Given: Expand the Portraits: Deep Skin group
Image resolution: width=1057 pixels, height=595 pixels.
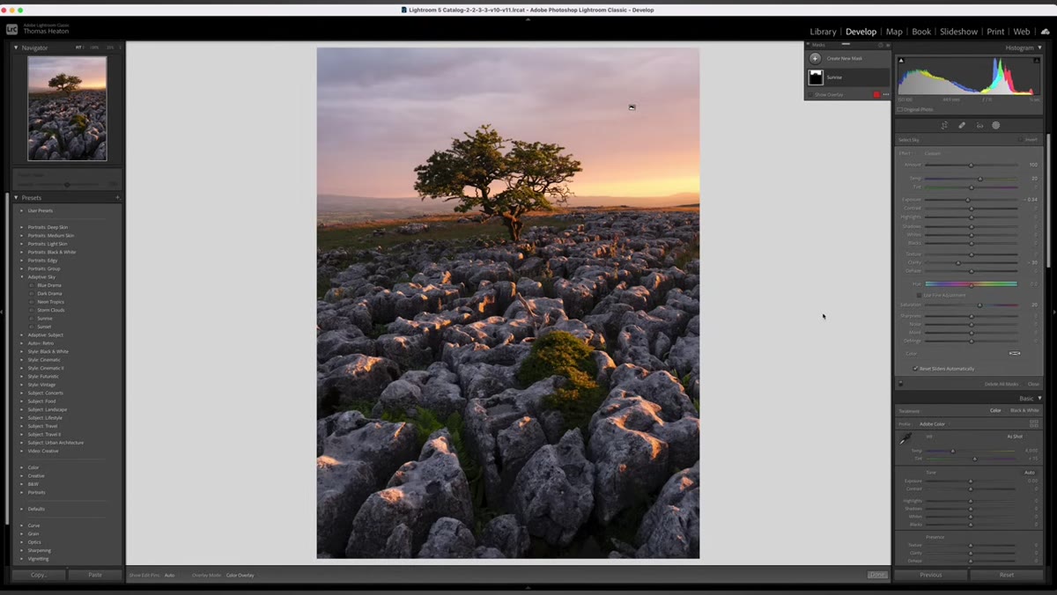Looking at the screenshot, I should click(22, 227).
